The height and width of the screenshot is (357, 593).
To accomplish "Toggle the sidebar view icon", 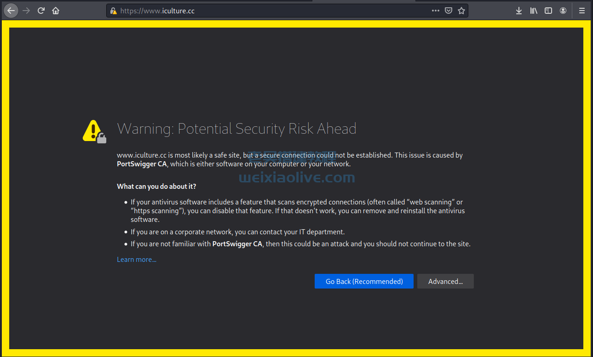I will point(548,11).
